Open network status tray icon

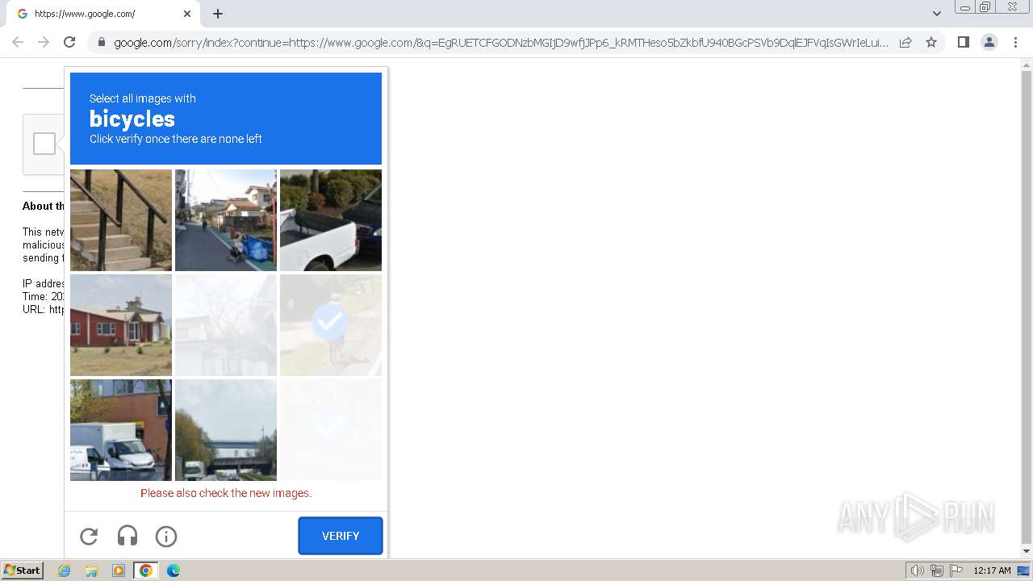pos(937,571)
